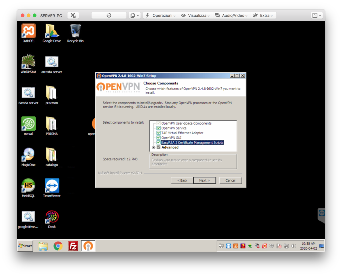Uncheck the OpenVPN GUI component

pyautogui.click(x=159, y=138)
